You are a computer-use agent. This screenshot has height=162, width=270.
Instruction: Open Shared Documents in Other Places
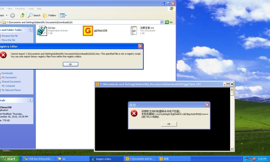(x=11, y=82)
